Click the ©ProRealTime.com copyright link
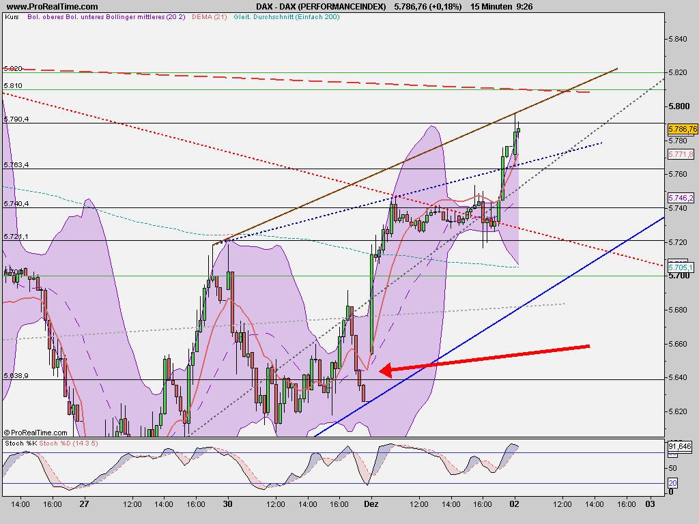Image resolution: width=699 pixels, height=524 pixels. pos(38,432)
